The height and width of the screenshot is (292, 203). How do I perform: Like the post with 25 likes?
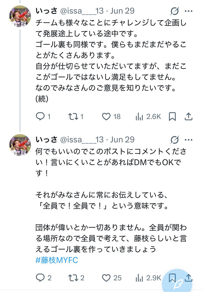point(106,278)
